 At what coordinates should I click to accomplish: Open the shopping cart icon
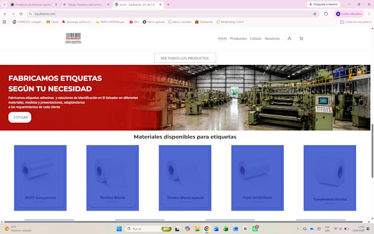301,39
